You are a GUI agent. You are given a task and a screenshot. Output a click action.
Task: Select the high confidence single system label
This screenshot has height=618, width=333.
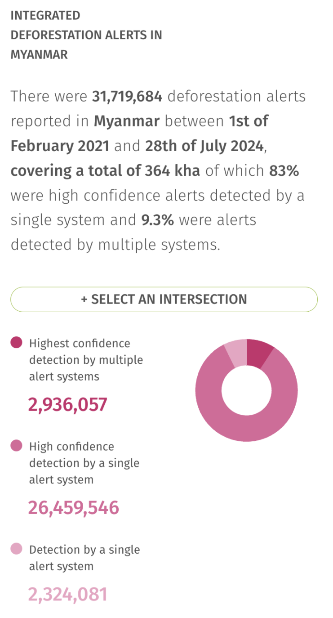click(84, 463)
